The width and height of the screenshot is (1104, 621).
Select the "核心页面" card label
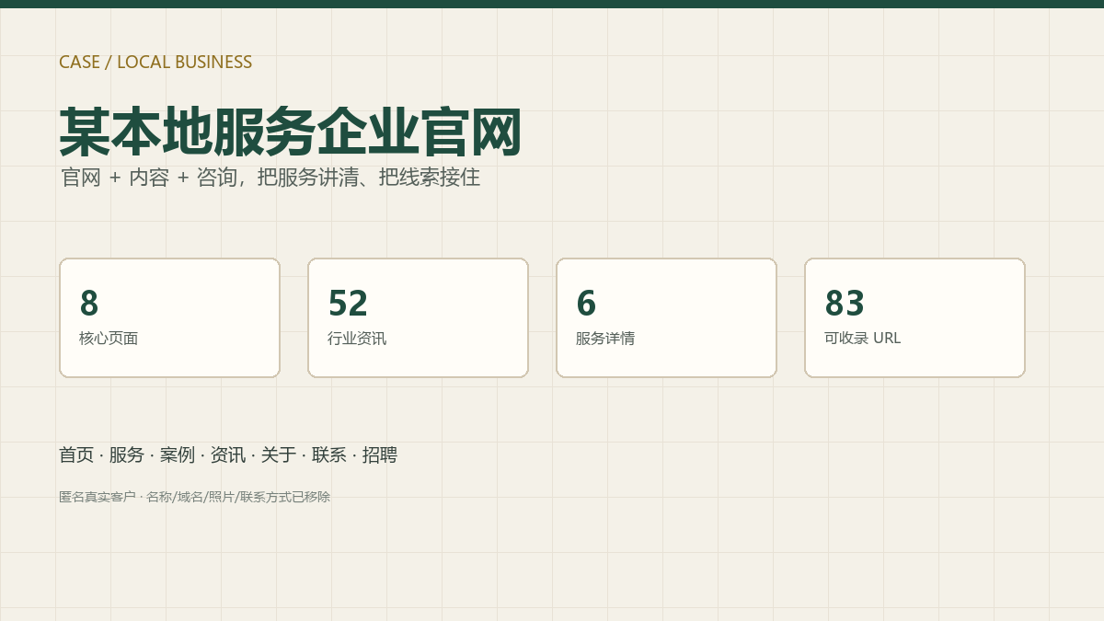(109, 338)
